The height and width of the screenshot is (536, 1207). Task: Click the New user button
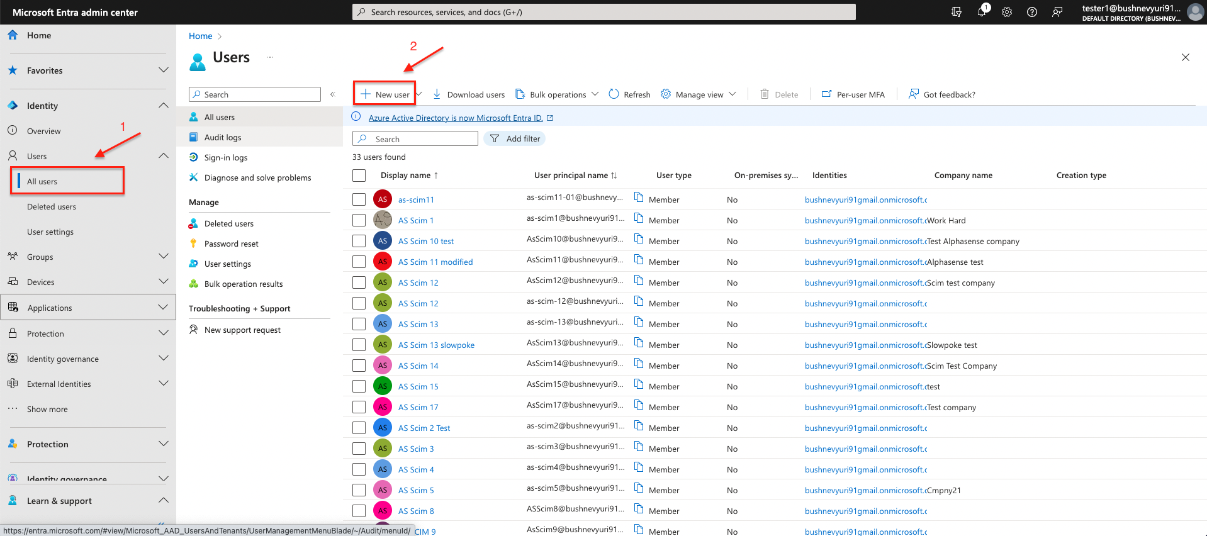(385, 94)
